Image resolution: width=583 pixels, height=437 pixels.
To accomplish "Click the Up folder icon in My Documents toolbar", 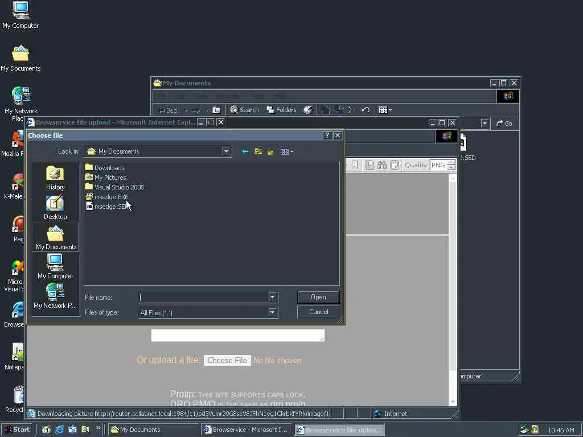I will [216, 110].
